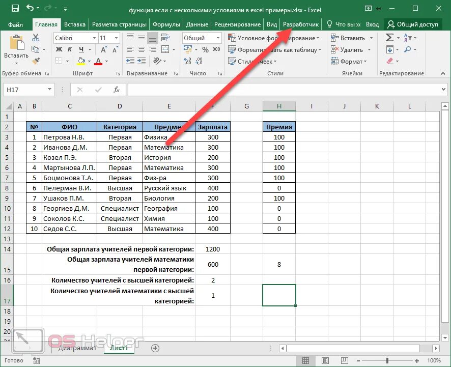This screenshot has width=451, height=367.
Task: Apply red font color A
Action: [98, 61]
